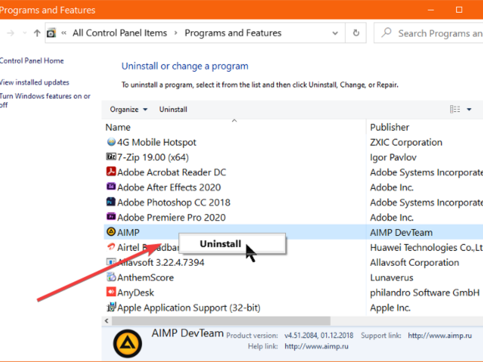Click the Apple Application Support icon
The height and width of the screenshot is (362, 483).
[x=111, y=307]
